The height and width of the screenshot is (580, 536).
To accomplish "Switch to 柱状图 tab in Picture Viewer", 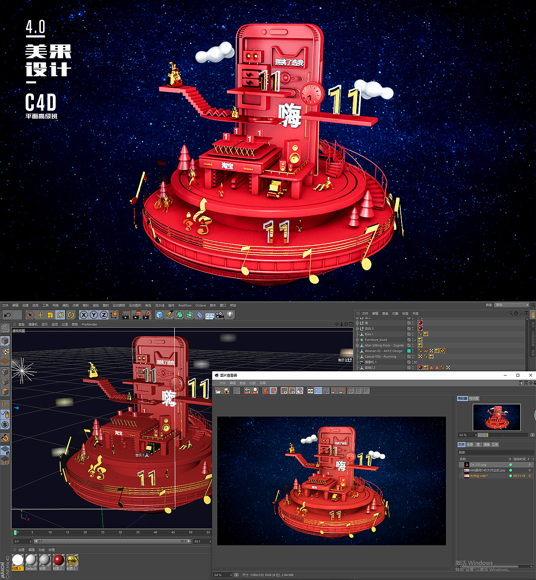I will 474,399.
